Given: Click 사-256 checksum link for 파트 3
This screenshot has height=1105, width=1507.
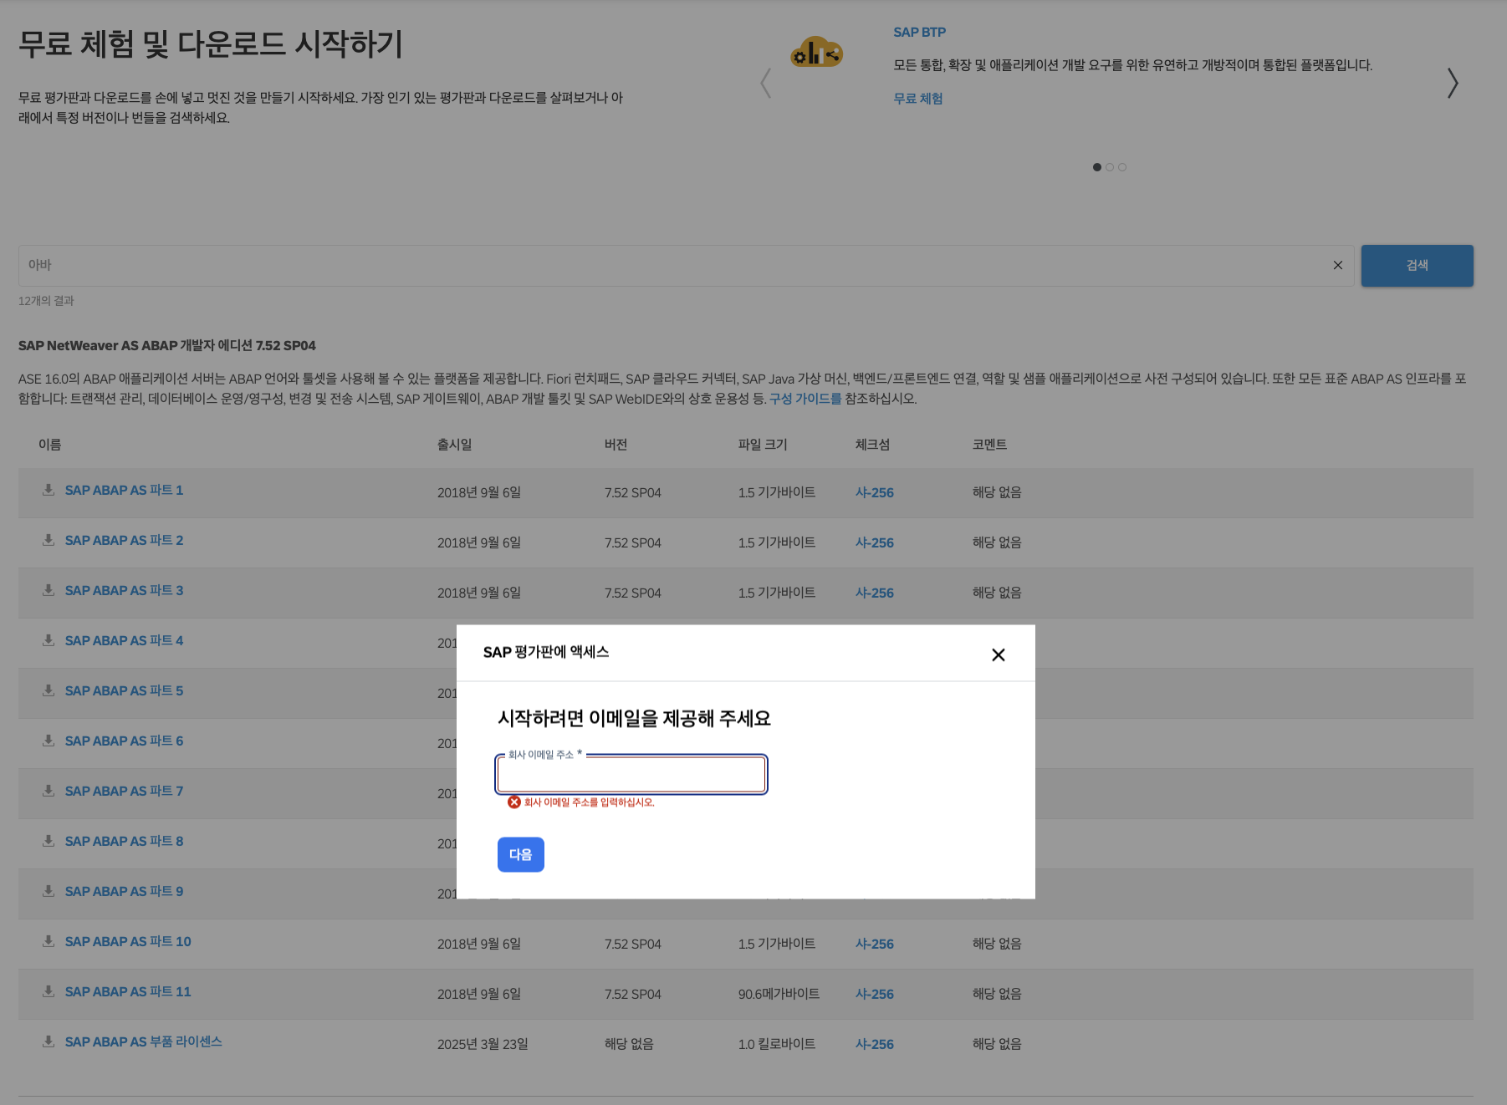Looking at the screenshot, I should 875,593.
